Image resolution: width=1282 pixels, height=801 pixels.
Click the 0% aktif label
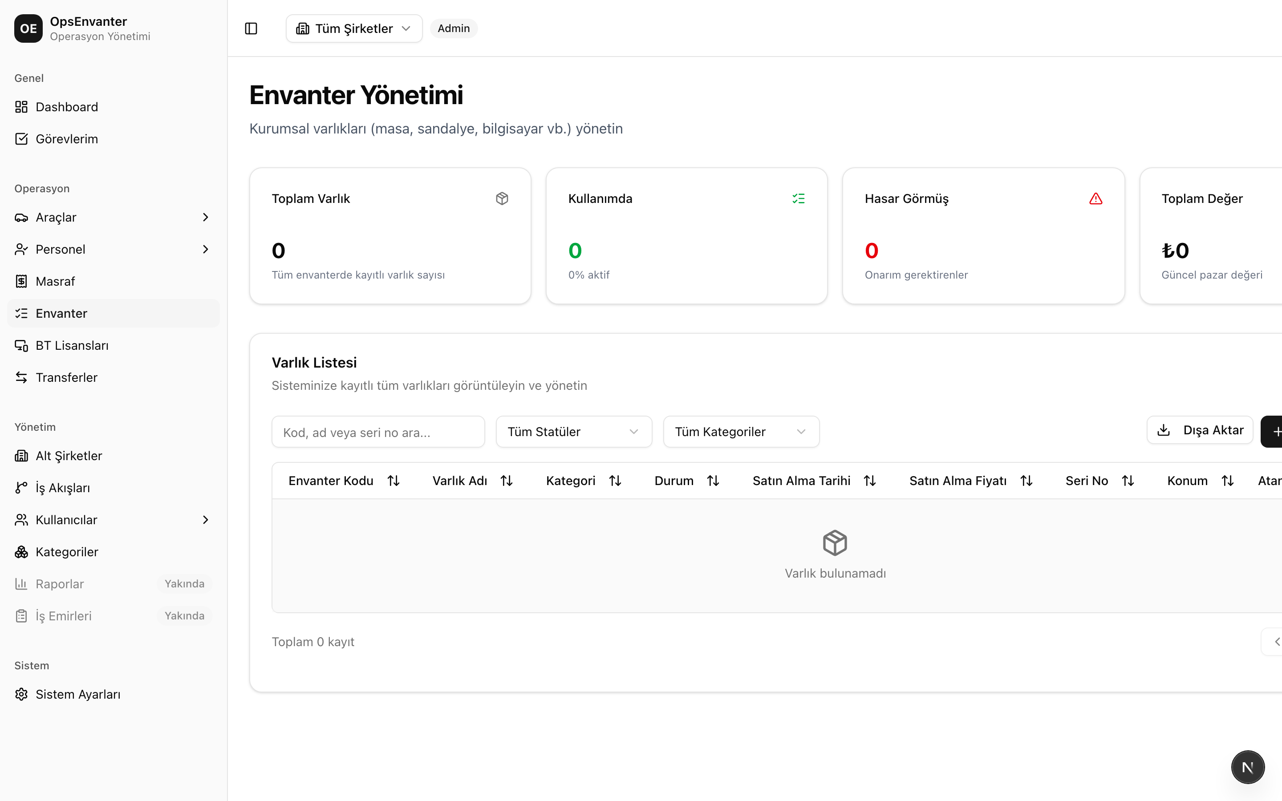(588, 275)
